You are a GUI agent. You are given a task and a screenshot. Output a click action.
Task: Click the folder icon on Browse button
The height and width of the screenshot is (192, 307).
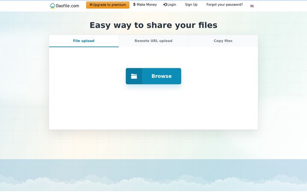pos(134,76)
